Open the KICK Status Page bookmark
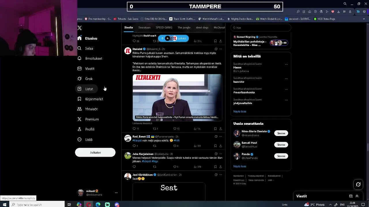The height and width of the screenshot is (207, 369). (324, 19)
